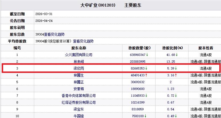
Task: Select share count 10216399 for 红塔证券
Action: (x=138, y=103)
